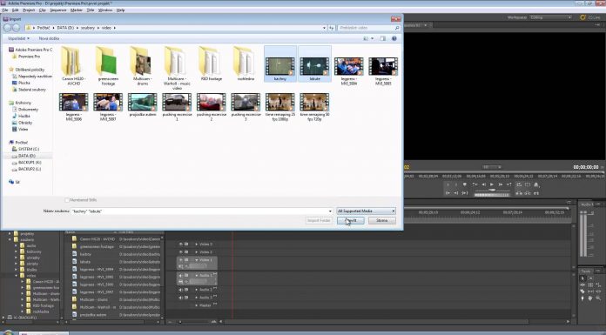Select Dokumenty library in navigation pane
606x335 pixels.
pyautogui.click(x=28, y=110)
